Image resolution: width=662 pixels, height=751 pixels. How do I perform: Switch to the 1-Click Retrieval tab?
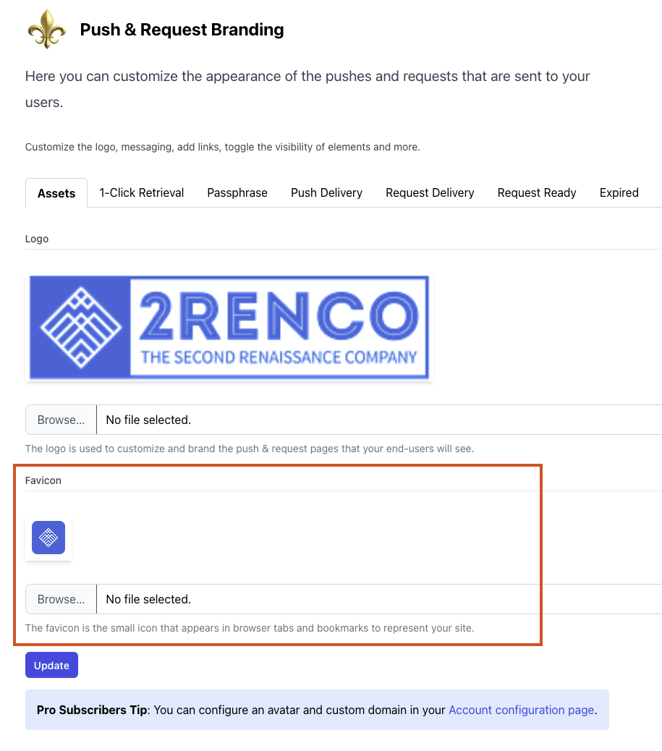click(x=142, y=193)
